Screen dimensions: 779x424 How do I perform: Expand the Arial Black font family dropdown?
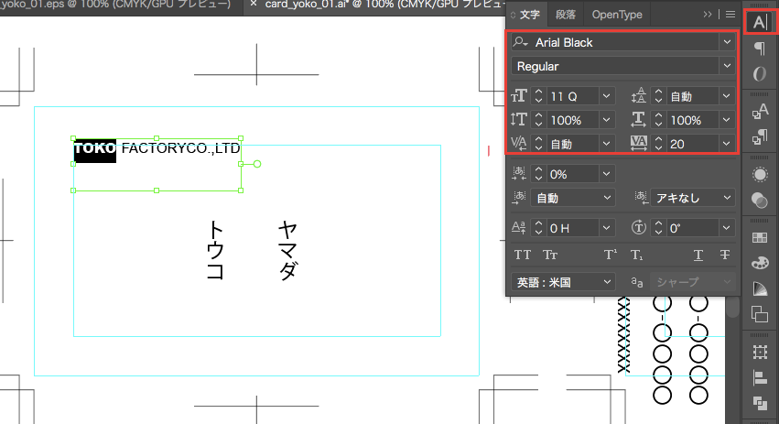pos(727,42)
